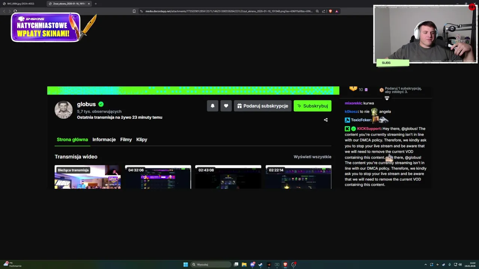This screenshot has height=269, width=479.
Task: Open Brave browser taskbar icon
Action: pos(285,265)
